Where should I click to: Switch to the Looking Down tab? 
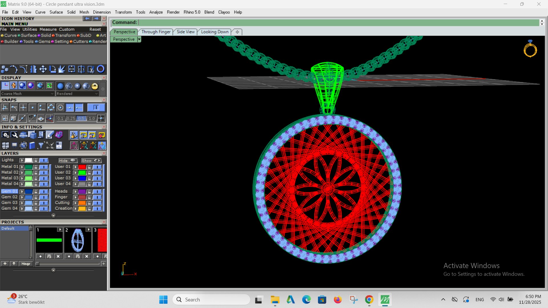point(215,32)
